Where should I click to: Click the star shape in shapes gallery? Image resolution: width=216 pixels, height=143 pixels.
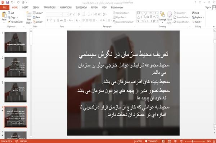154,21
